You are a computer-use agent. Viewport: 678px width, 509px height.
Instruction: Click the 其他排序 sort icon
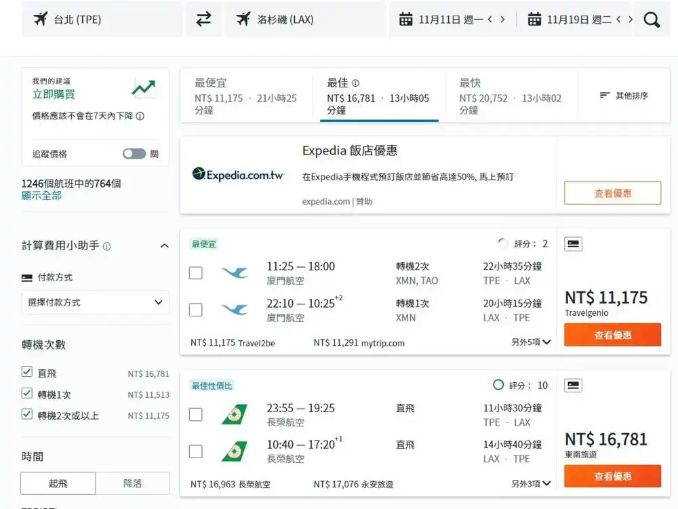[605, 96]
